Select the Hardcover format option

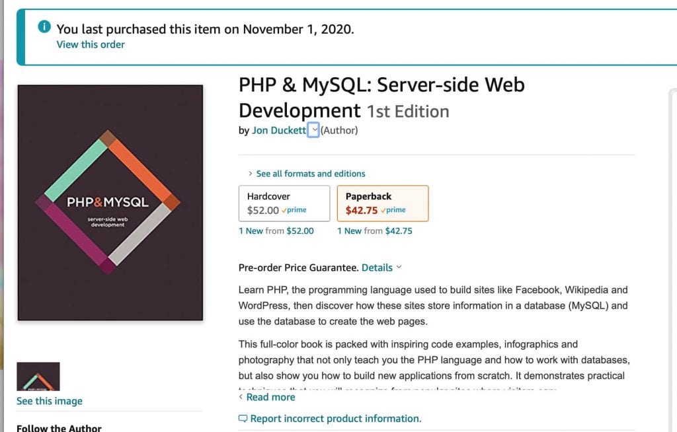pyautogui.click(x=284, y=203)
